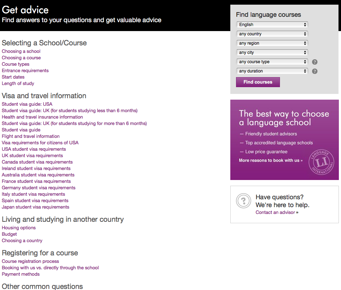Open the any duration dropdown
341x290 pixels.
tap(272, 71)
